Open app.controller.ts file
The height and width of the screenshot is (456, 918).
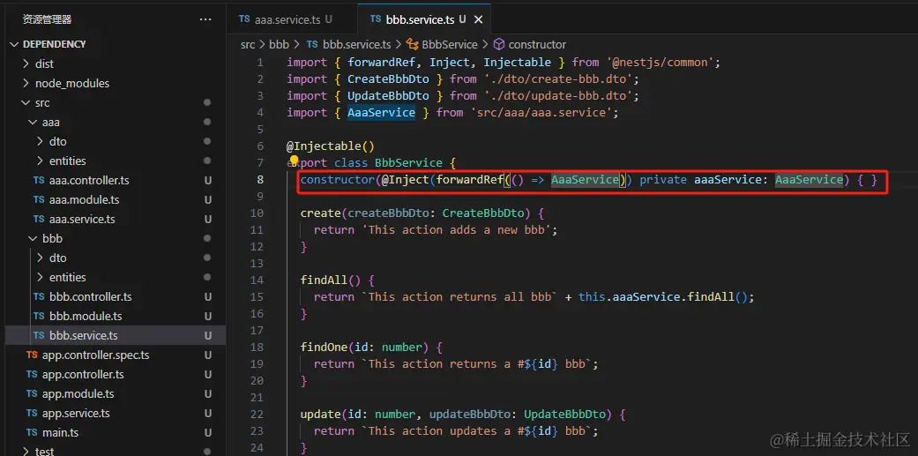click(83, 375)
